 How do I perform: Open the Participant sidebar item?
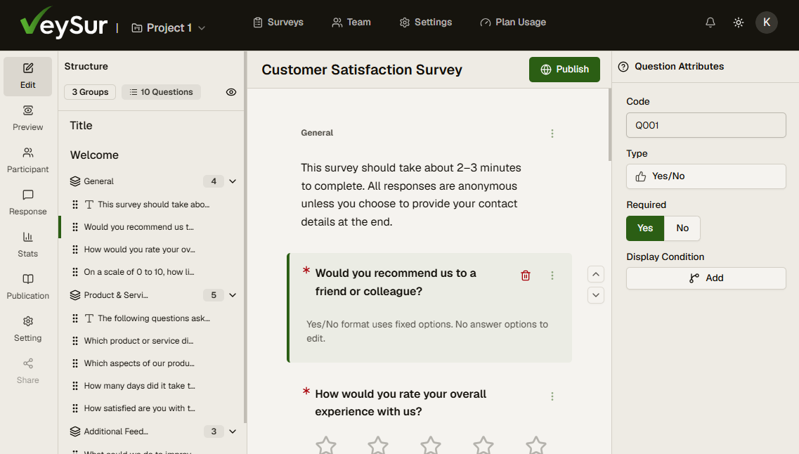coord(27,160)
